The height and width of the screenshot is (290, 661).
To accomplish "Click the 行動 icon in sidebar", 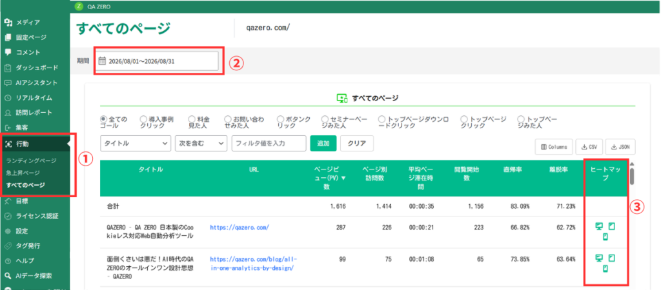I will click(8, 144).
